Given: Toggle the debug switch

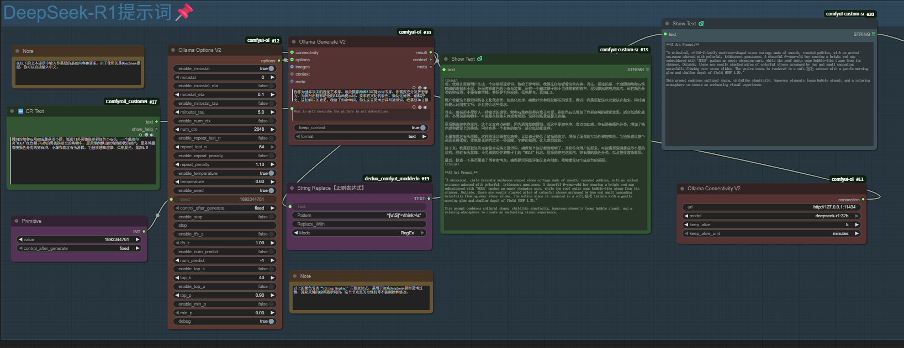Looking at the screenshot, I should (271, 321).
